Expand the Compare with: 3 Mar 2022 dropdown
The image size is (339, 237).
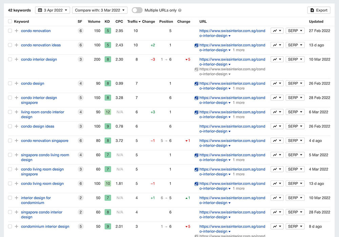coord(100,10)
